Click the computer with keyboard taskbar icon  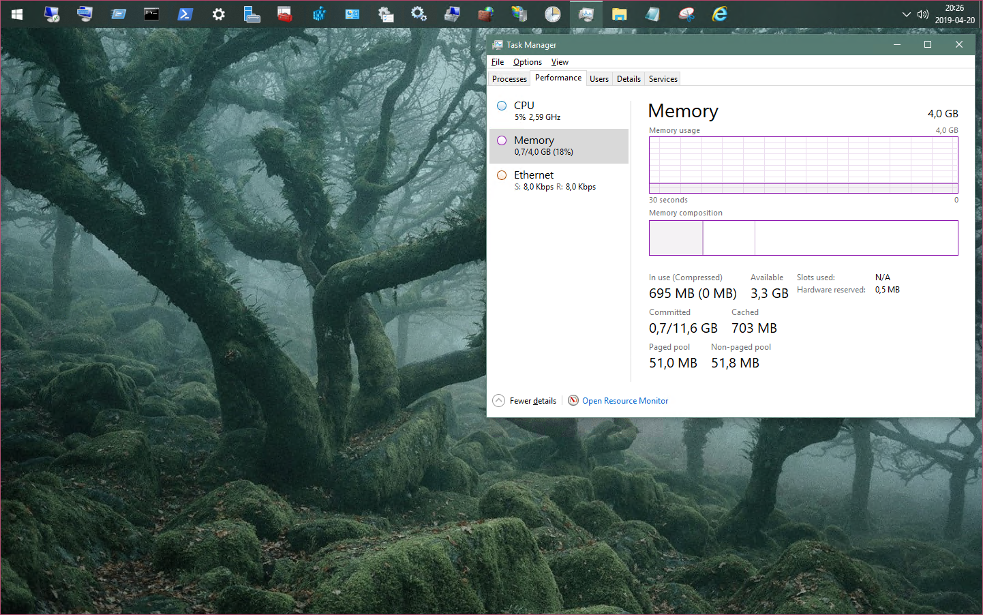85,14
